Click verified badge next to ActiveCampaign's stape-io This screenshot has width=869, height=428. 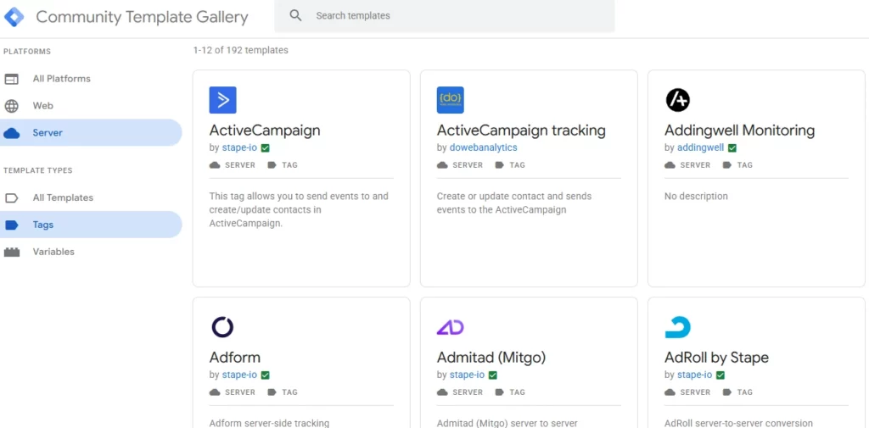(x=265, y=147)
